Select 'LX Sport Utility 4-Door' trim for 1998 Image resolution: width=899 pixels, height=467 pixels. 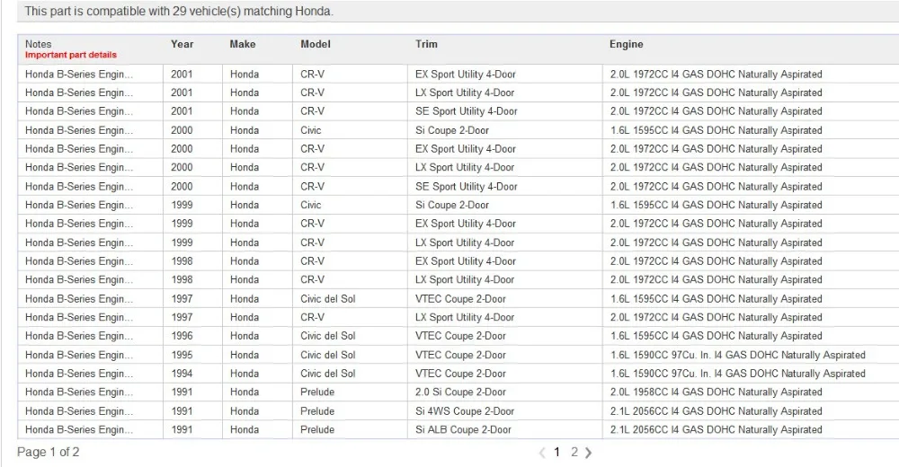[x=465, y=279]
